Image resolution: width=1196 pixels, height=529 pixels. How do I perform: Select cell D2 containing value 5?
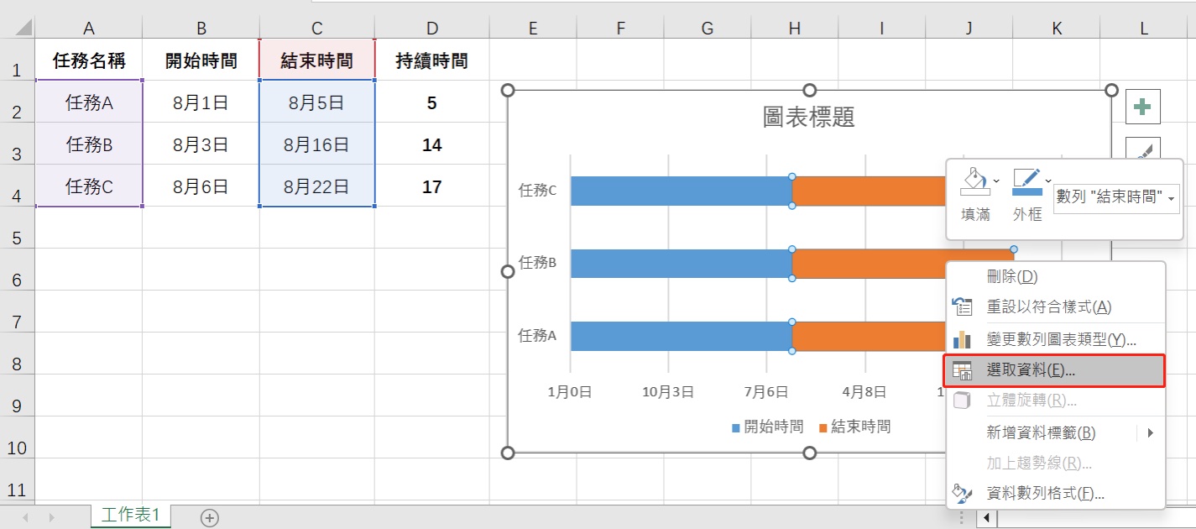pos(431,102)
